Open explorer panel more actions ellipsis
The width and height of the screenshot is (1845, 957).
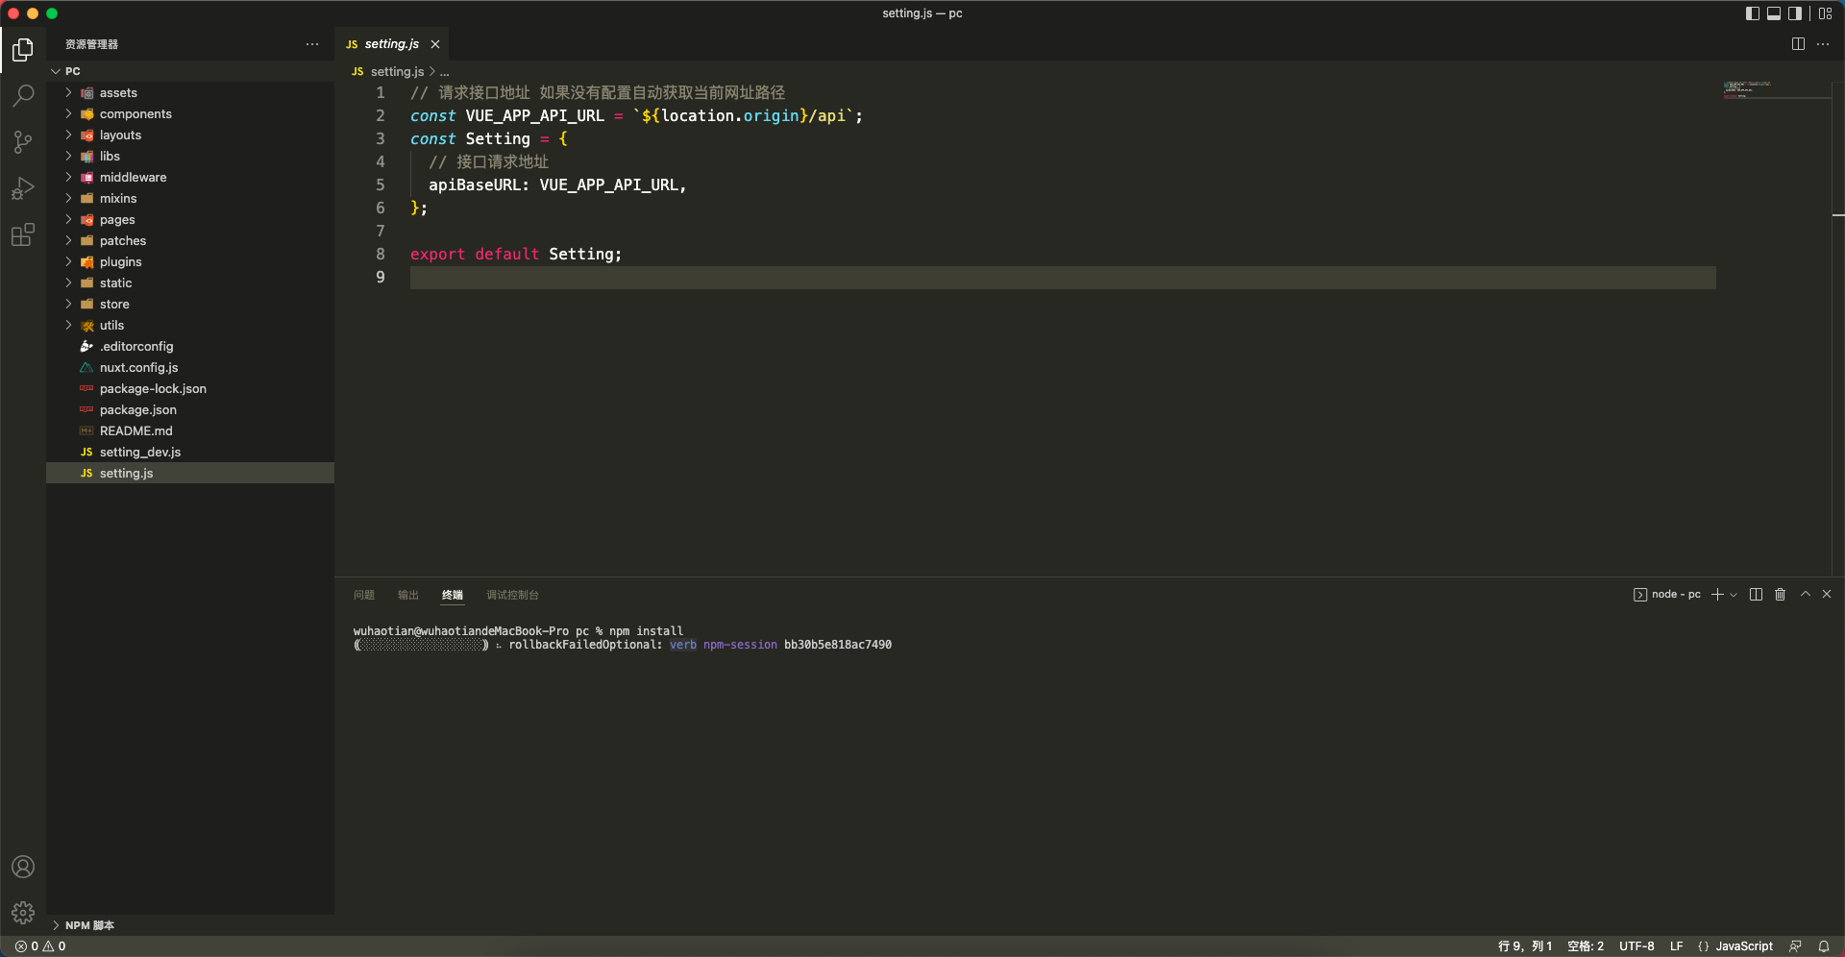click(312, 44)
